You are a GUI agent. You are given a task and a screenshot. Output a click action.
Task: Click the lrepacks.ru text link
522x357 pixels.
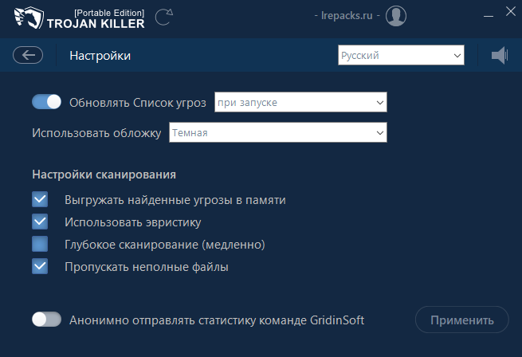(347, 16)
